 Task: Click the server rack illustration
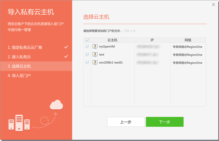click(x=19, y=123)
